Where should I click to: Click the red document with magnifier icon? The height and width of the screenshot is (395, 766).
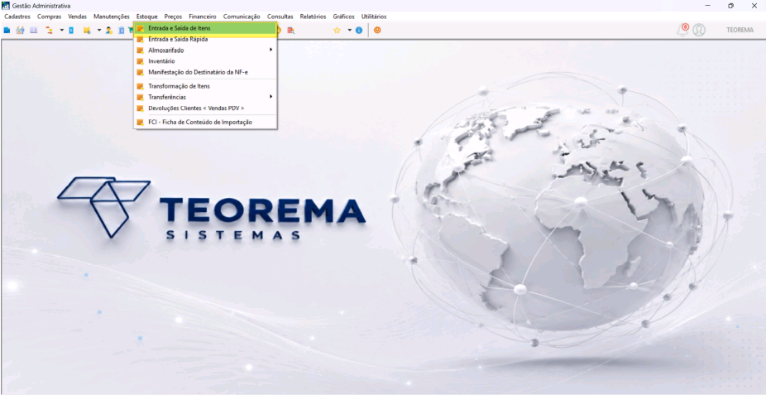pos(290,31)
